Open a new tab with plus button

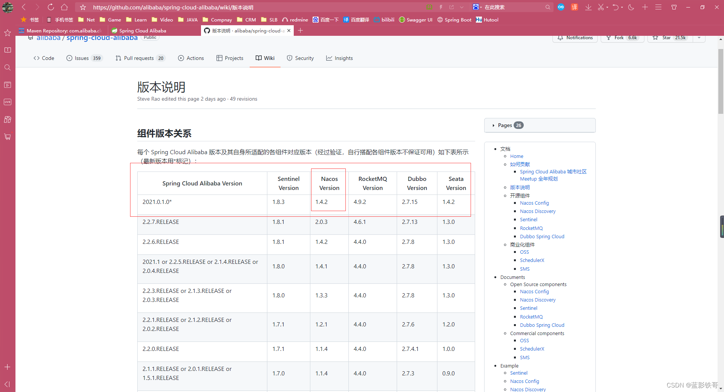pyautogui.click(x=301, y=31)
